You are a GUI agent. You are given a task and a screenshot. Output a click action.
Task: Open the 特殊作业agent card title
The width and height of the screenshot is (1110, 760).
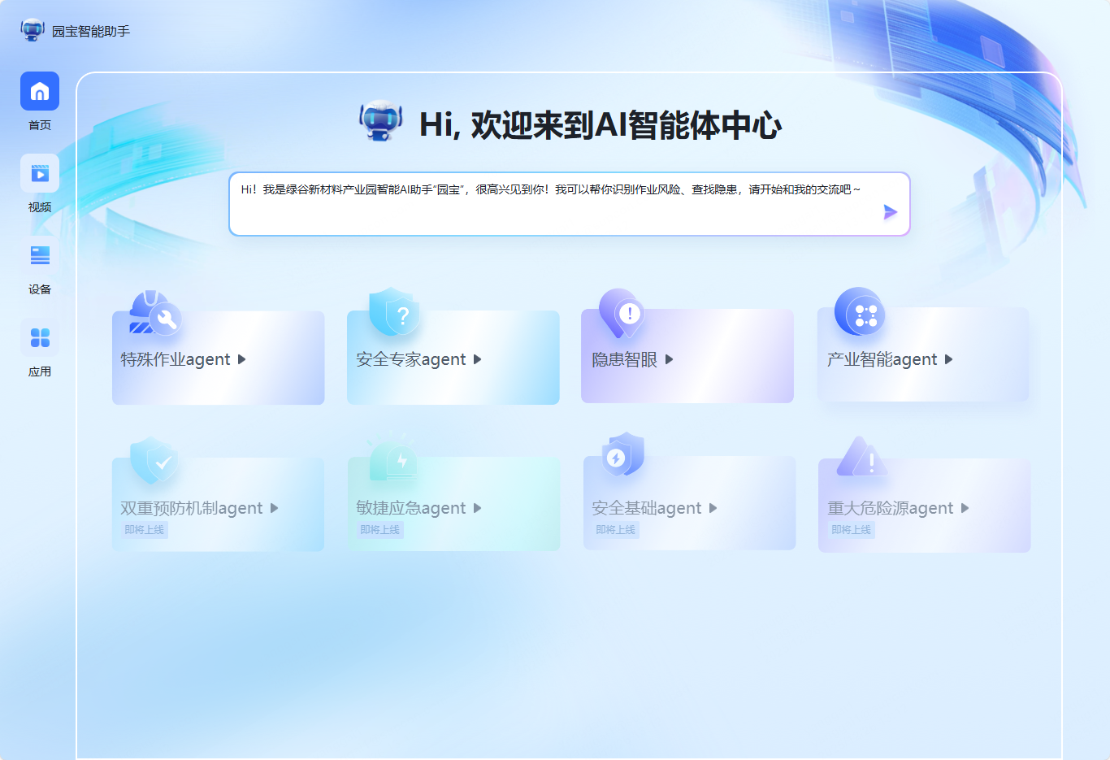[176, 359]
